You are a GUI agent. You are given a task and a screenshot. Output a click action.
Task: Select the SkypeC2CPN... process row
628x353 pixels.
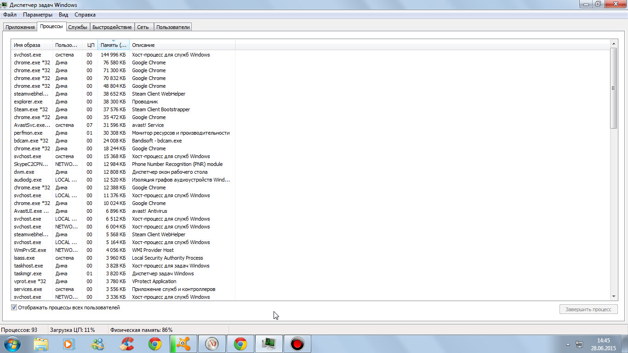point(123,164)
